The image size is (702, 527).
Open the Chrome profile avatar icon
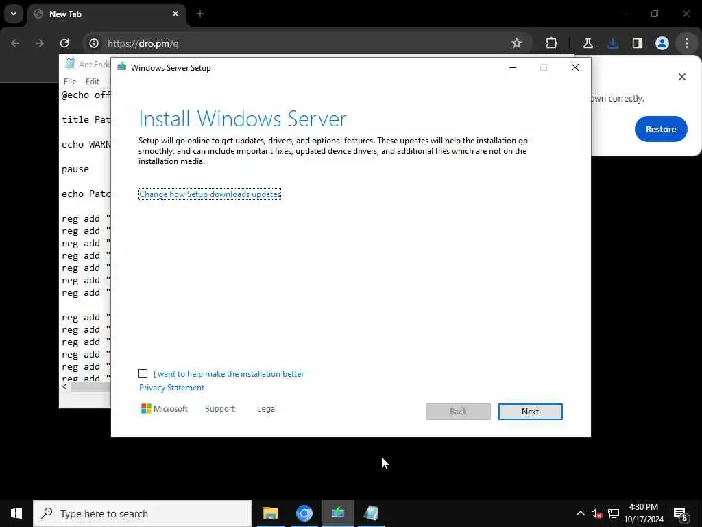click(662, 43)
